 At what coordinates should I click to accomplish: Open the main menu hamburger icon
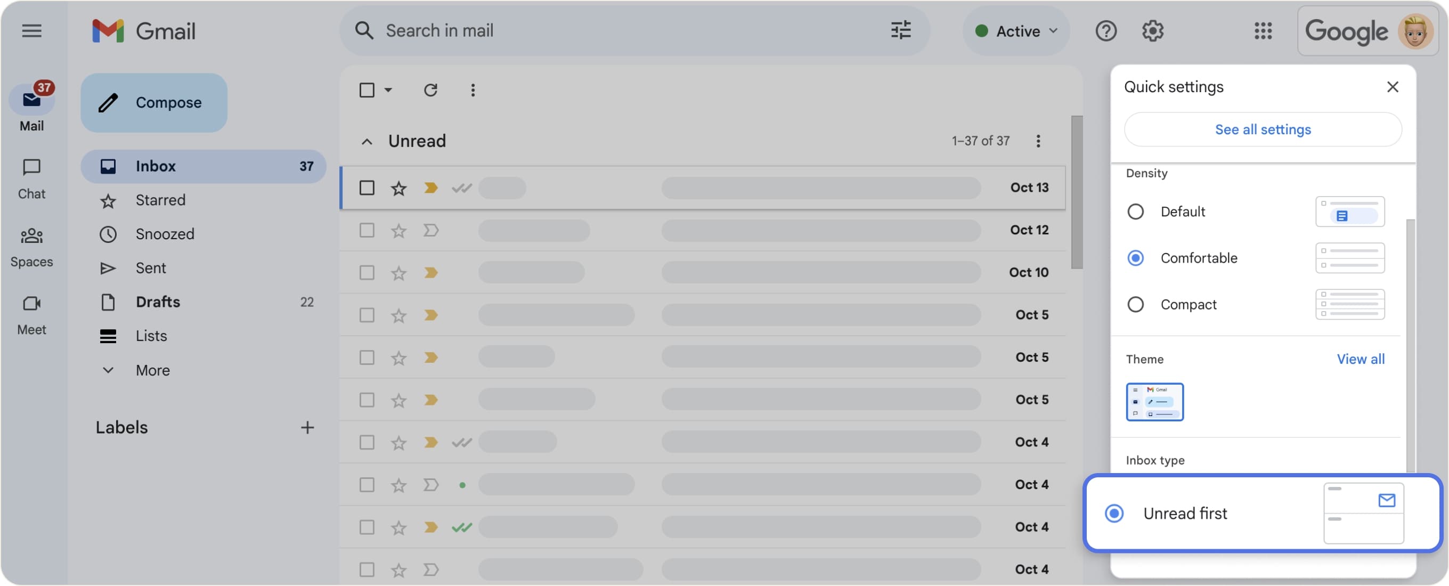(31, 30)
